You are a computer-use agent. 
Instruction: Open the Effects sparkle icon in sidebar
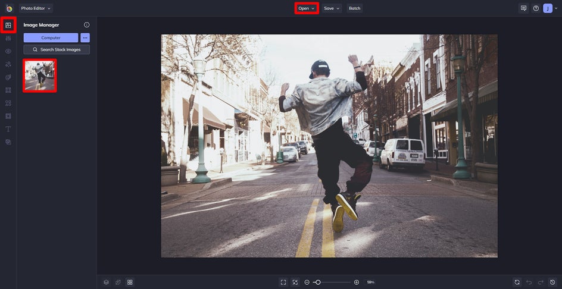click(x=8, y=64)
